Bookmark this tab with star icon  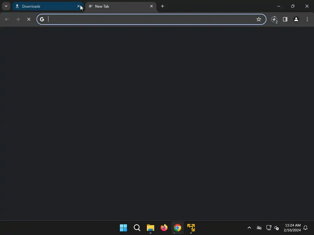coord(259,19)
